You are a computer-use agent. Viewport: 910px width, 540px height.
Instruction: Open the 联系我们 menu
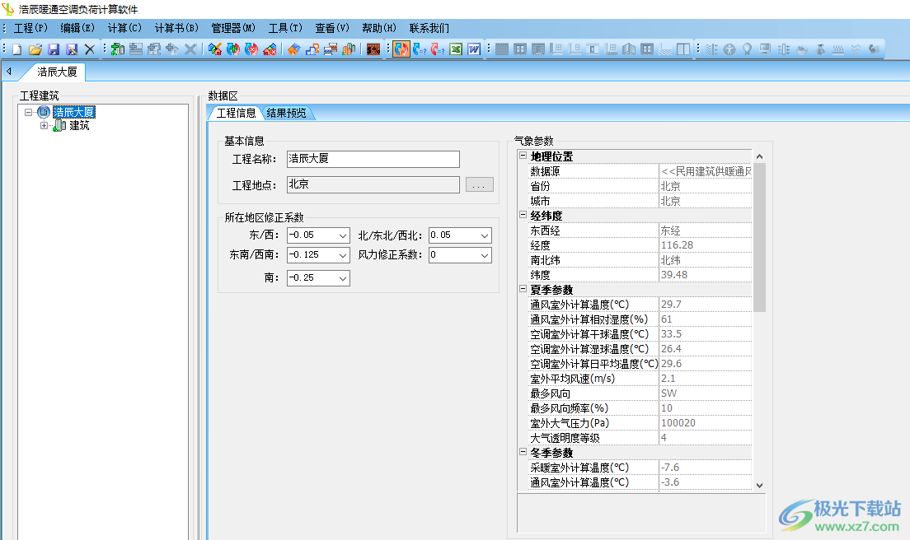(x=429, y=28)
